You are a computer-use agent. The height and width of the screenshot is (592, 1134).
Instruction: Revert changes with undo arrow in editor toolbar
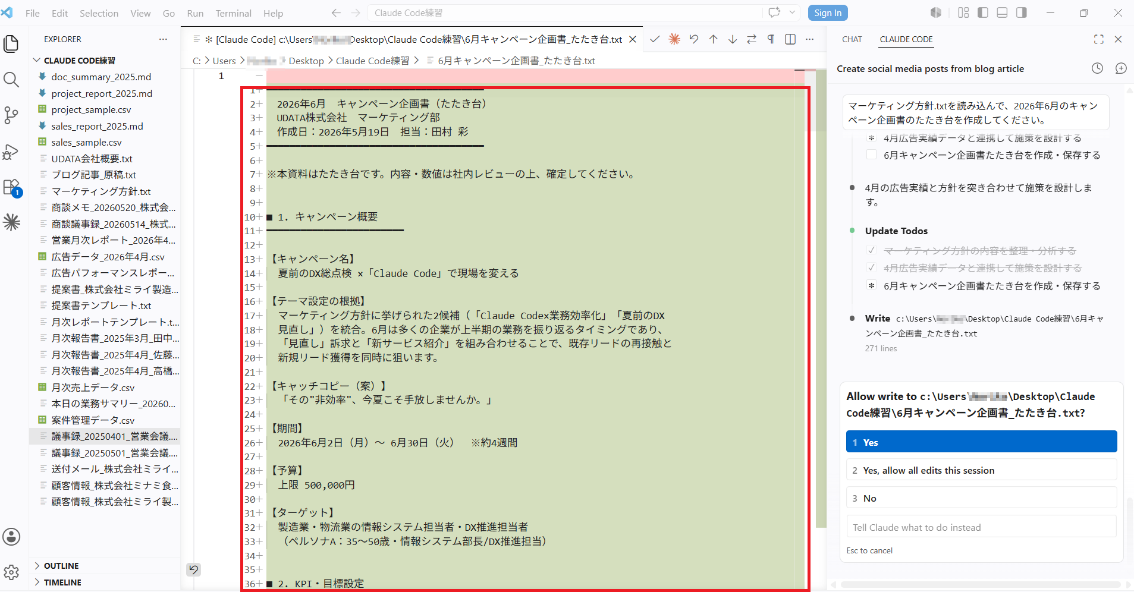[x=694, y=39]
